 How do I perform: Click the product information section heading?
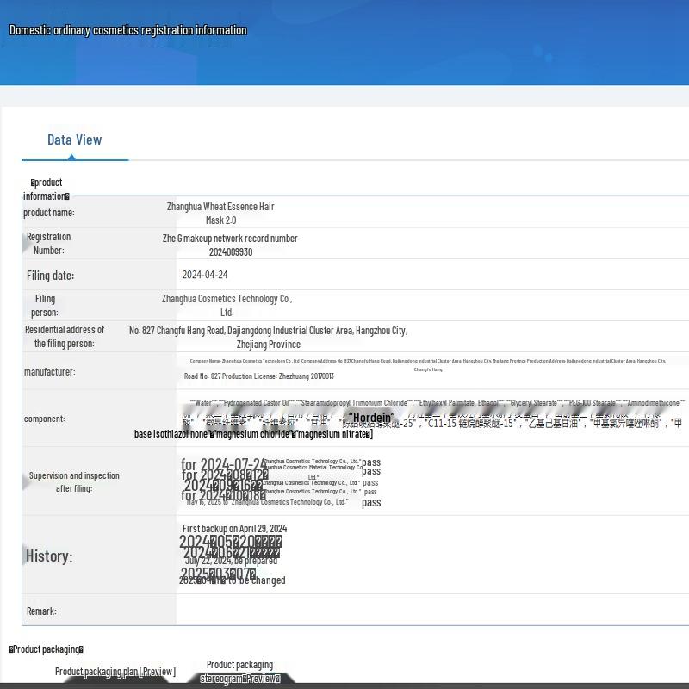click(x=47, y=189)
